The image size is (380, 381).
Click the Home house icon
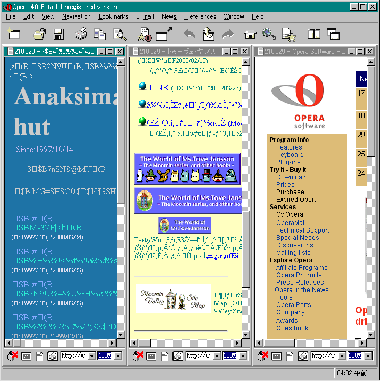click(x=250, y=34)
